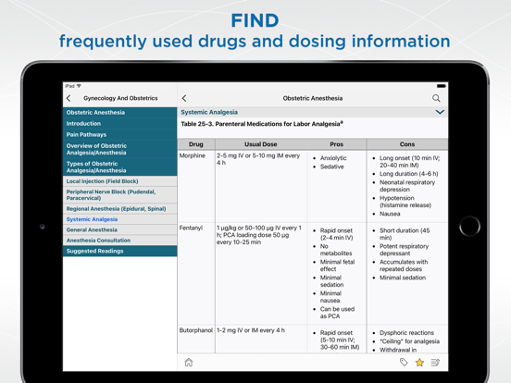Tap 'Neonatal respiratory depression' text
This screenshot has width=511, height=383.
click(407, 186)
